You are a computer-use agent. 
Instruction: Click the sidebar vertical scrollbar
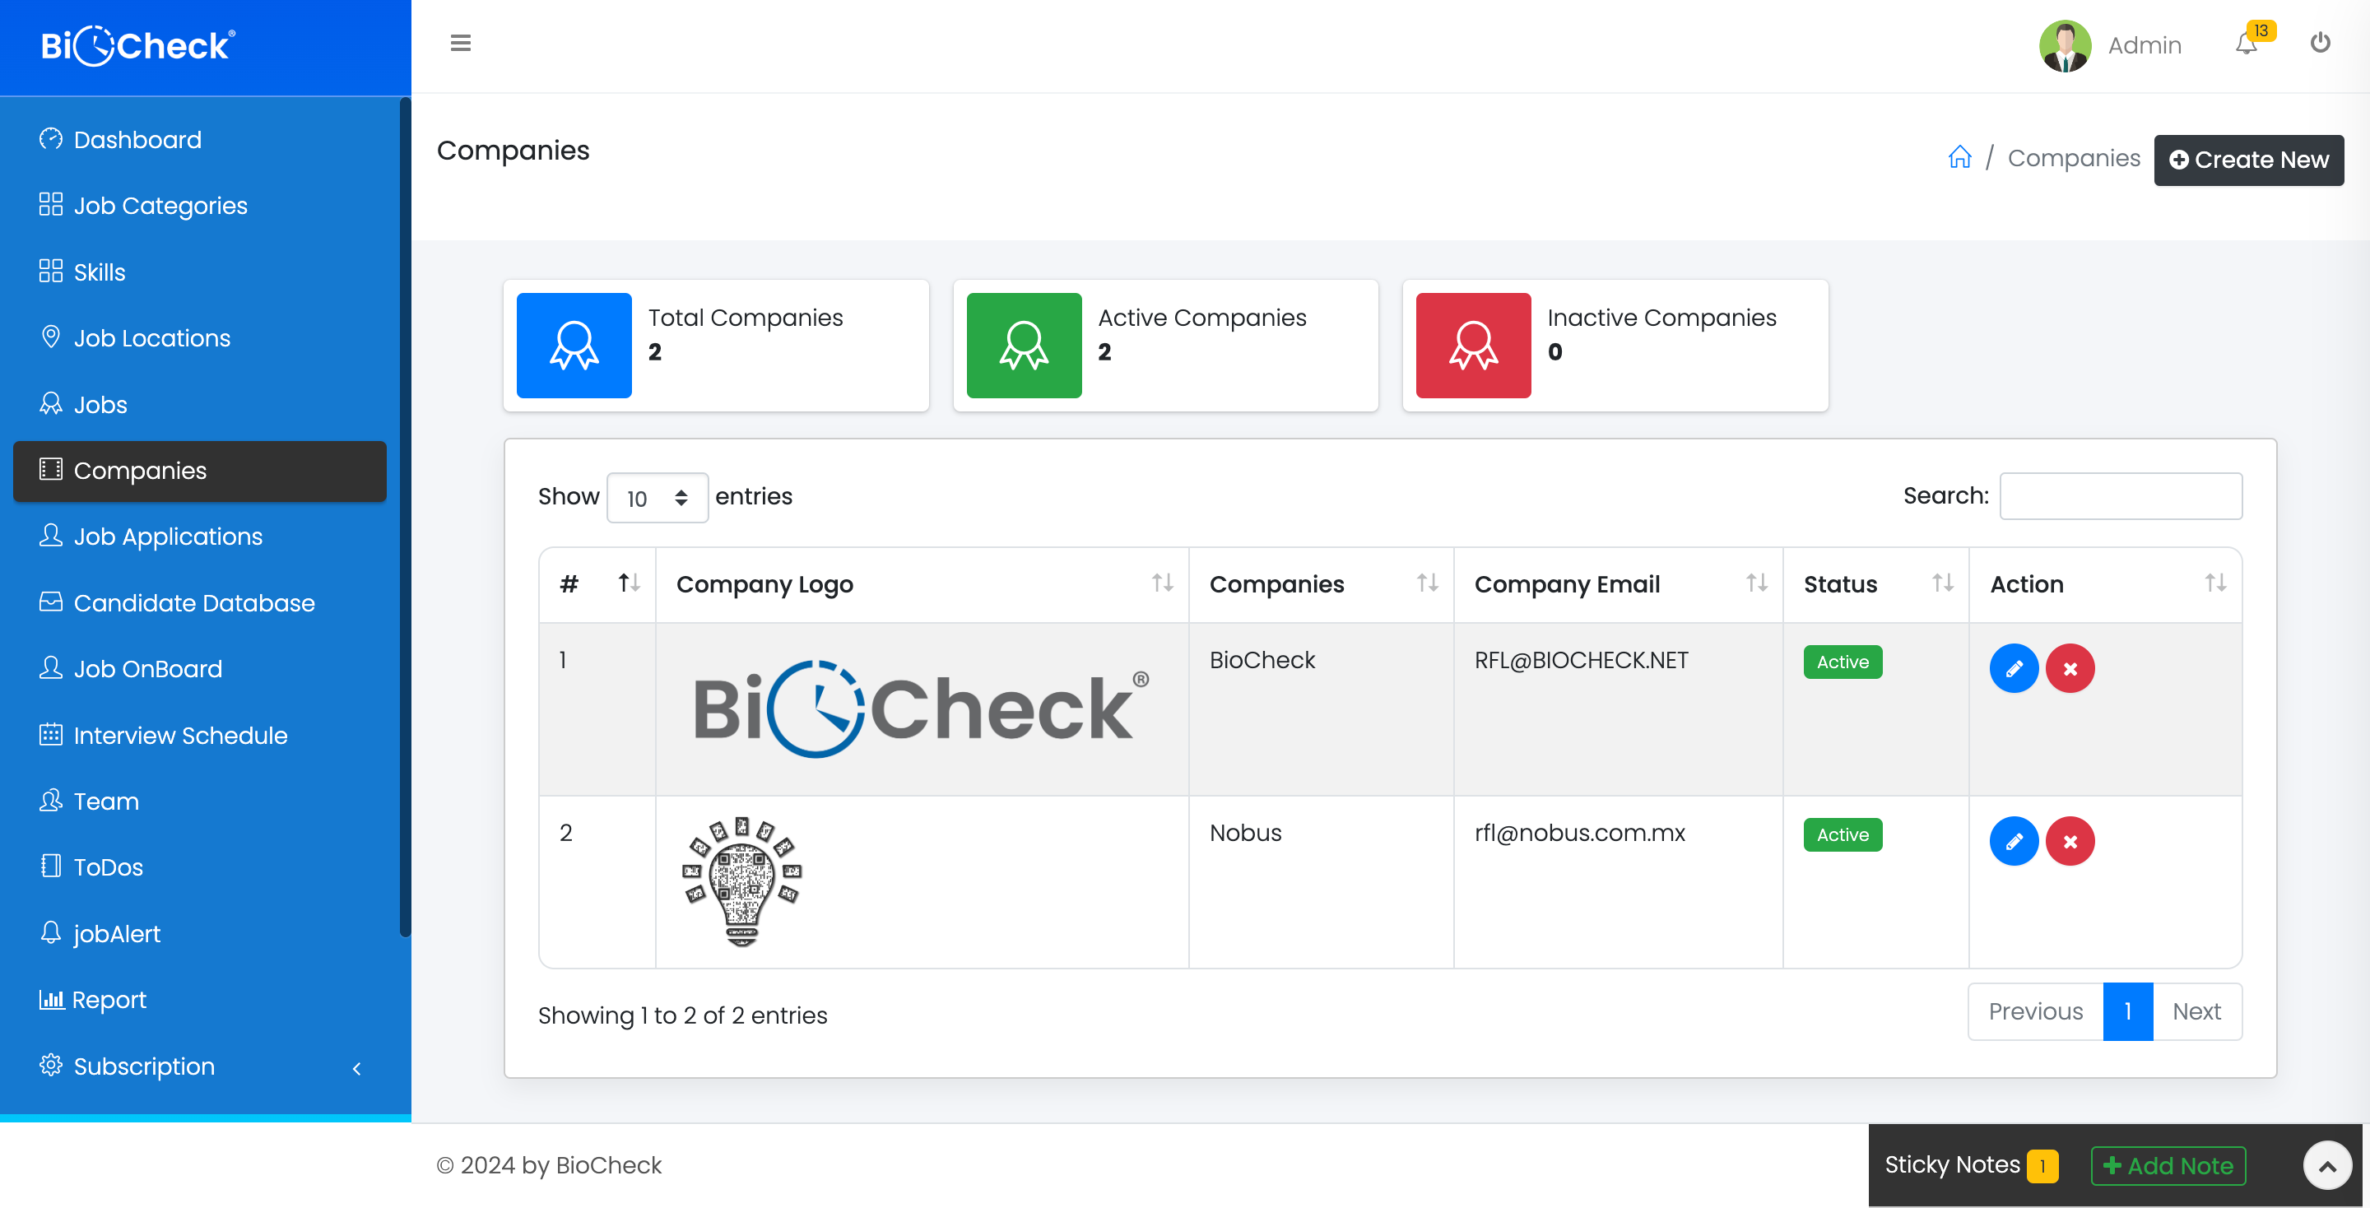[405, 517]
